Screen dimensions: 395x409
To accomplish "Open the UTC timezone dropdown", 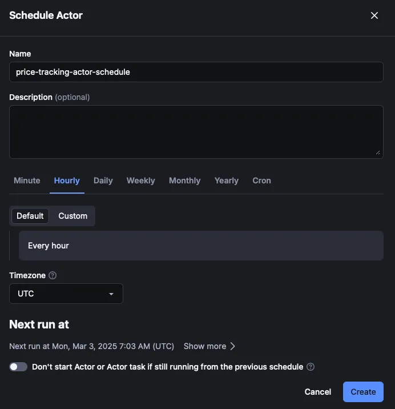I will pyautogui.click(x=66, y=294).
